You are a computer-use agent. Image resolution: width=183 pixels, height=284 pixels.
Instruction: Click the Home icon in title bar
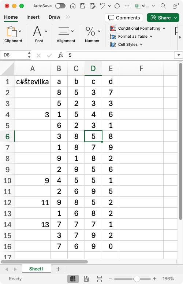point(73,6)
